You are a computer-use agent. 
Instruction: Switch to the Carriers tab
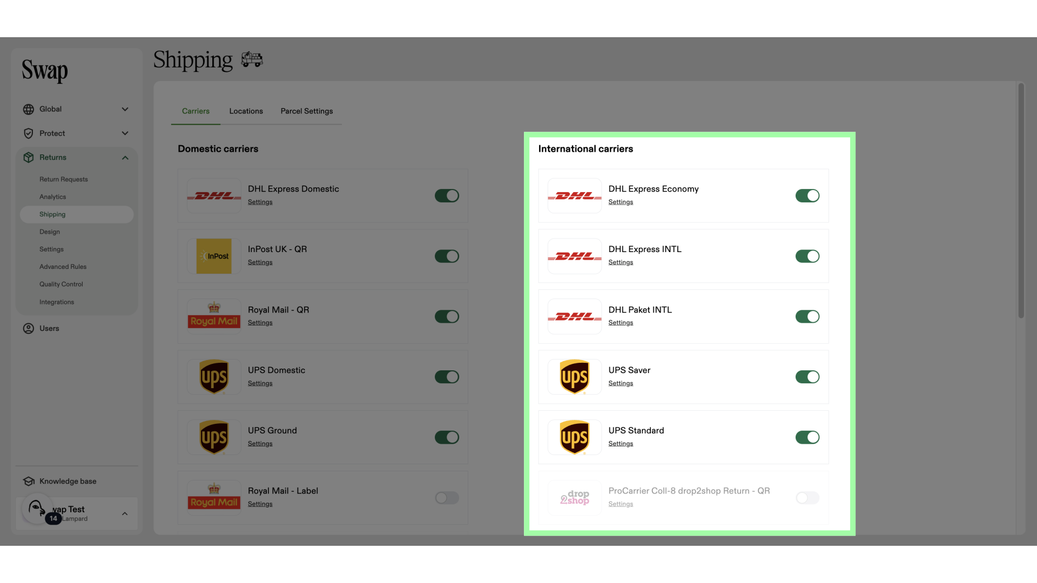click(x=196, y=111)
